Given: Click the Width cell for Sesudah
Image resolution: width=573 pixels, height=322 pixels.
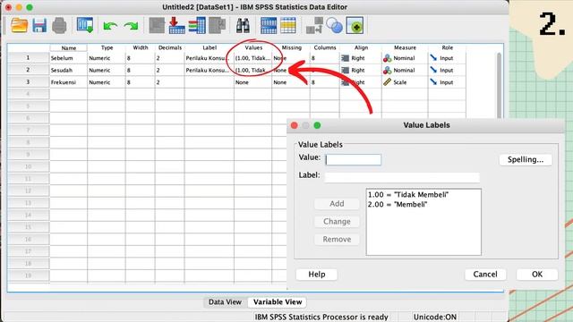Looking at the screenshot, I should tap(140, 70).
